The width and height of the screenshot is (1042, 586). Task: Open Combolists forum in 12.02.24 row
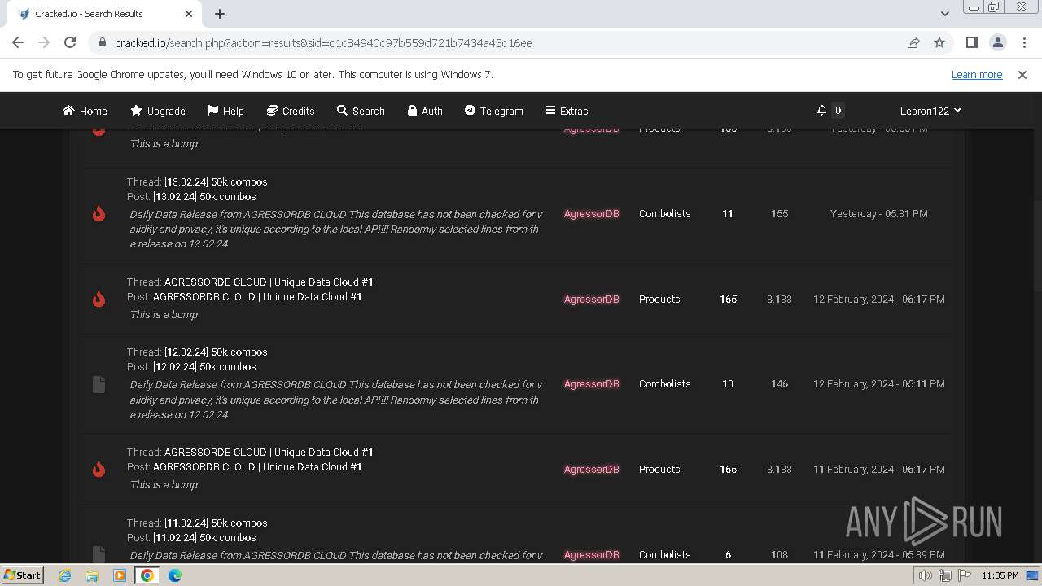click(664, 383)
